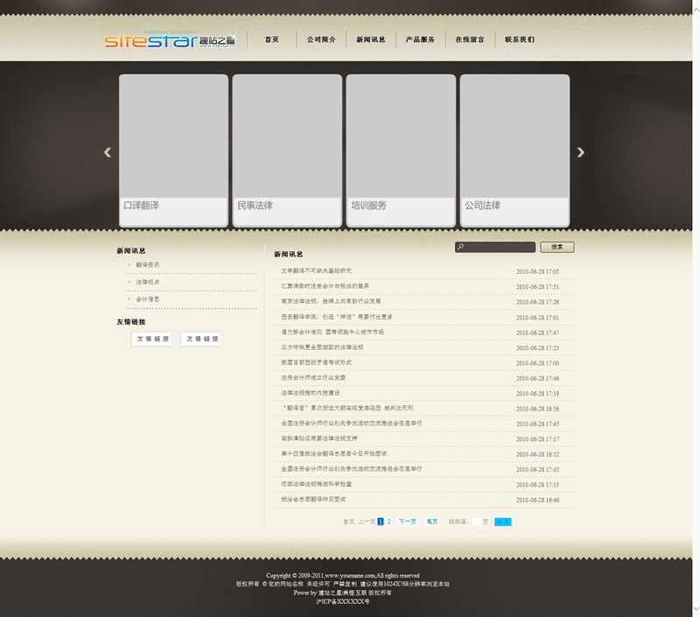This screenshot has height=617, width=700.
Task: Go to 产品服务 in navigation bar
Action: [x=420, y=39]
